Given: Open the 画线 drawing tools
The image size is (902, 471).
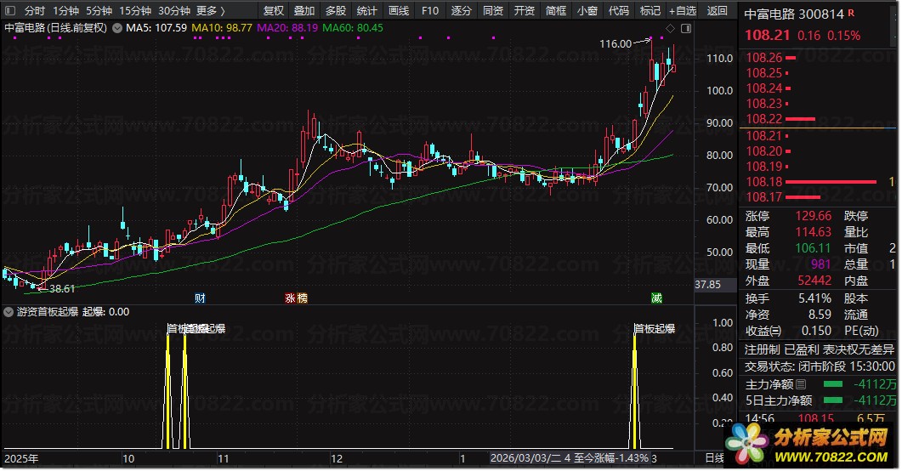Looking at the screenshot, I should coord(398,12).
